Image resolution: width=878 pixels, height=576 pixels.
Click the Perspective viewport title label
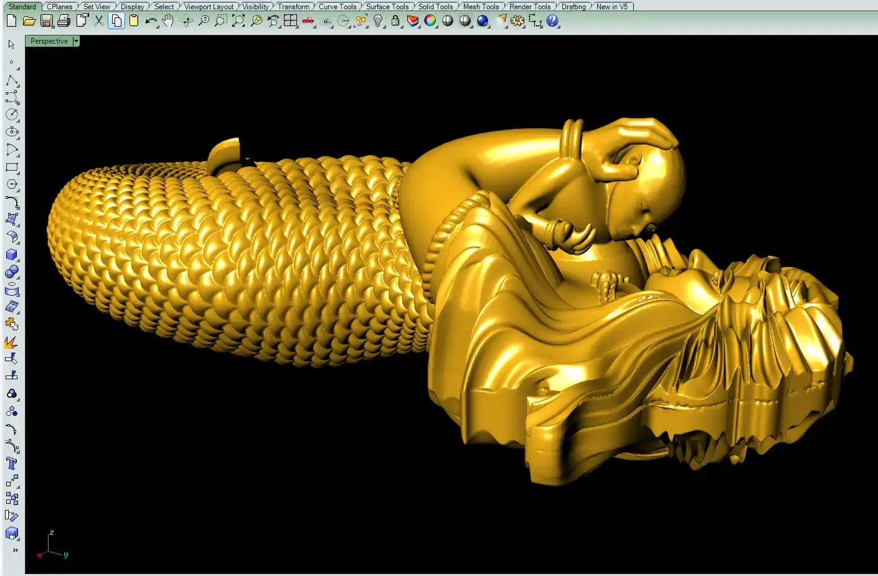[x=49, y=41]
